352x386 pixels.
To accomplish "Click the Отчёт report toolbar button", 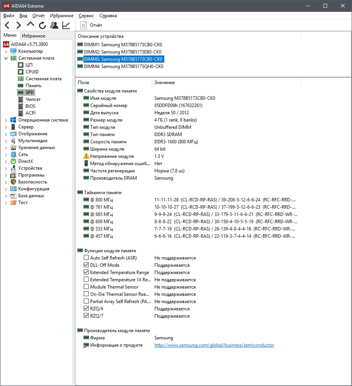I will pyautogui.click(x=91, y=25).
